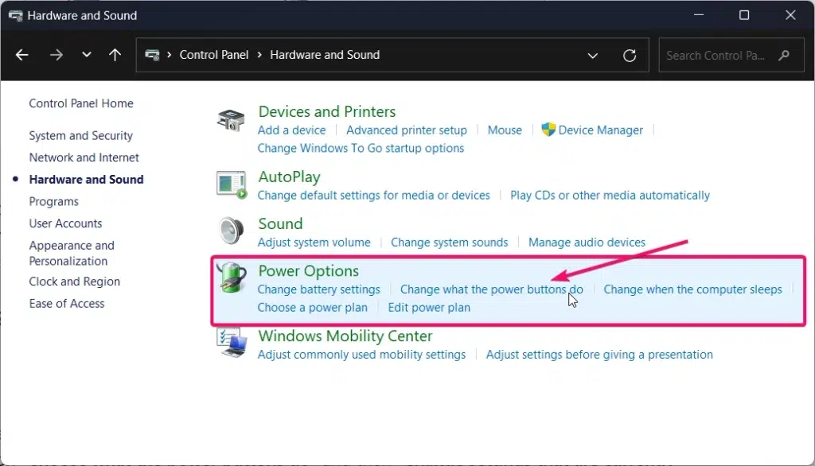Click the Windows Mobility Center icon
The height and width of the screenshot is (466, 815).
coord(232,343)
